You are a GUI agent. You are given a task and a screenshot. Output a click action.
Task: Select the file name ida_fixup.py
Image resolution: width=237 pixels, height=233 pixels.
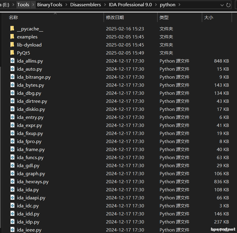click(x=30, y=133)
